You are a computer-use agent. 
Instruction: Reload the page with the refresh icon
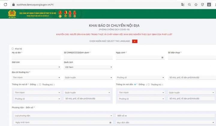point(5,4)
